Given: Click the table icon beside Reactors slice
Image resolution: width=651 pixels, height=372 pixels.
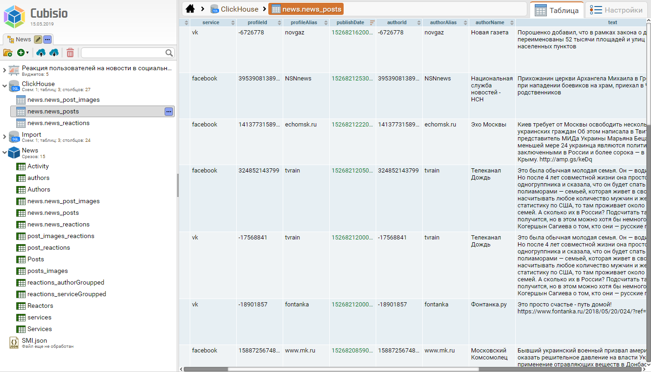Looking at the screenshot, I should click(x=21, y=306).
